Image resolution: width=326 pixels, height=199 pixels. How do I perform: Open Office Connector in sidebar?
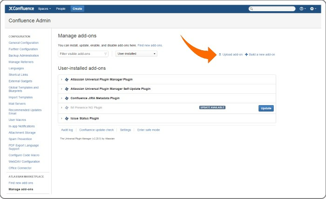pos(20,168)
